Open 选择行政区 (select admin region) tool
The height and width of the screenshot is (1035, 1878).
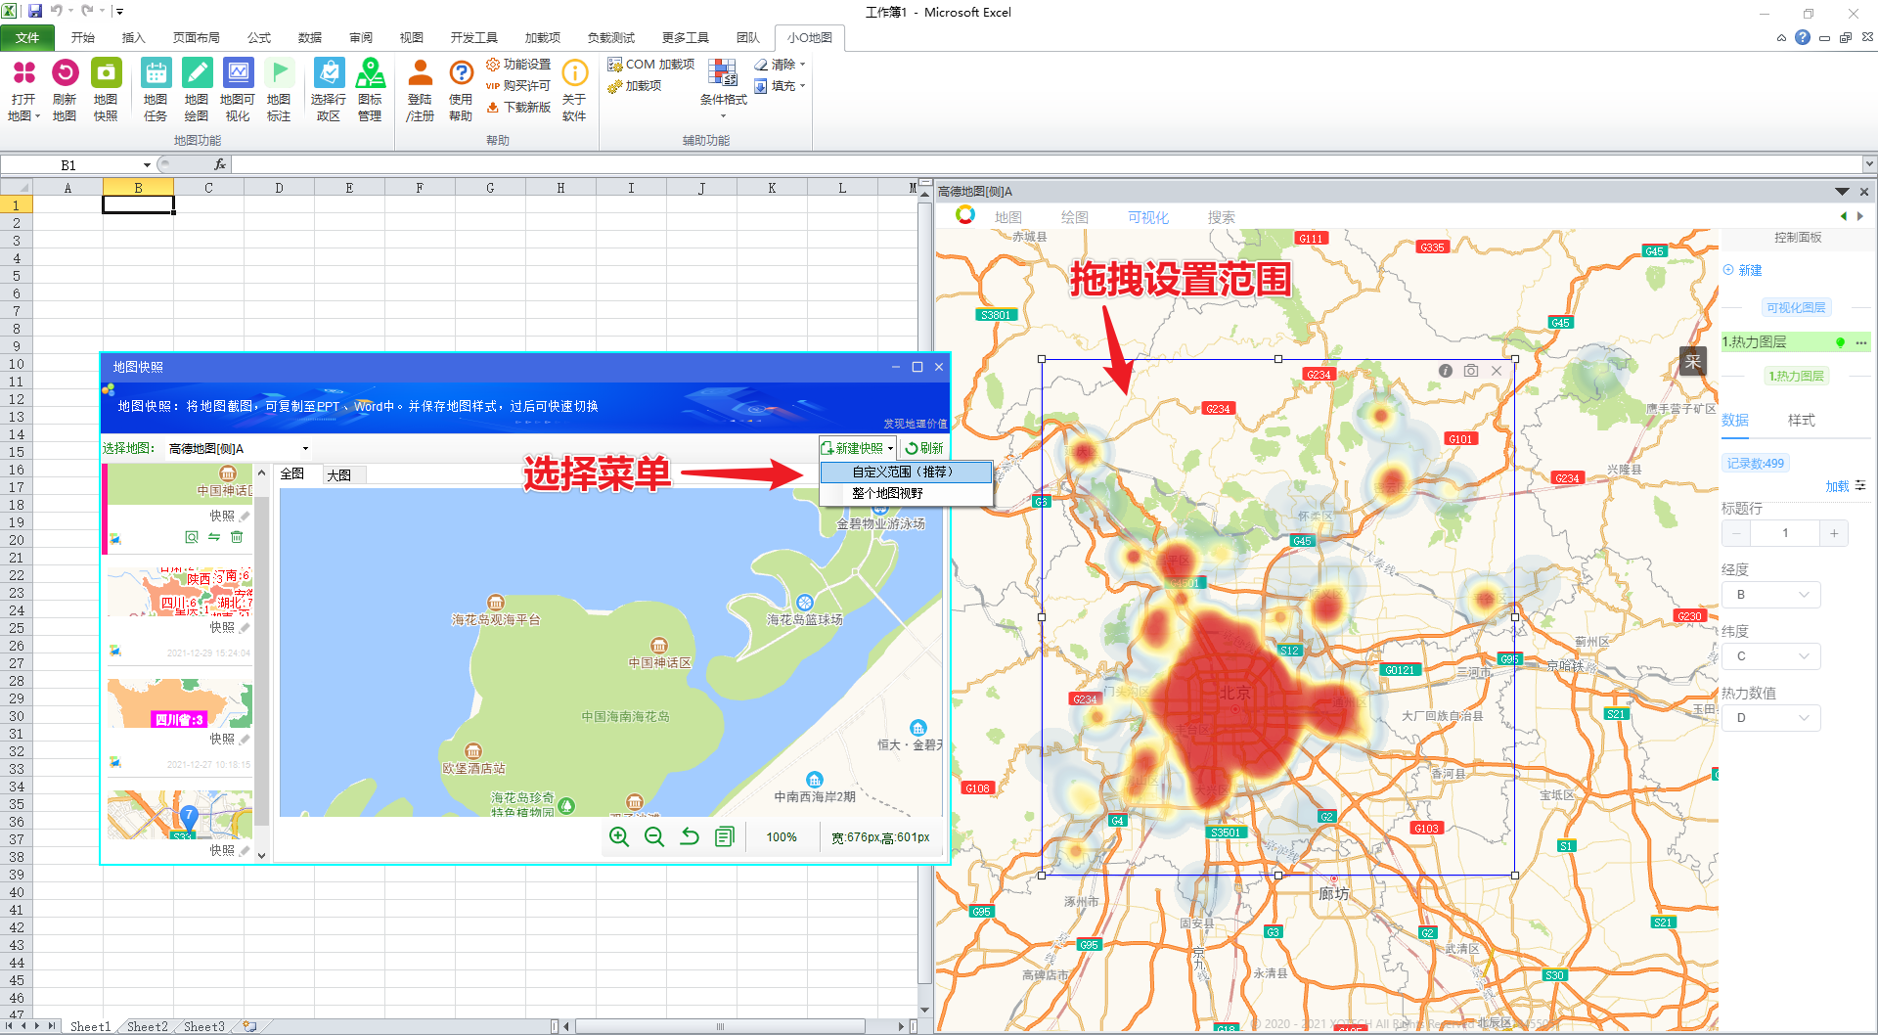pos(329,90)
